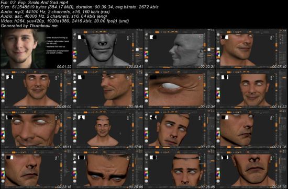This screenshot has height=189, width=288.
Task: Click the 'File: 02. Exp. Smile And Sad.mp4' line
Action: point(35,3)
